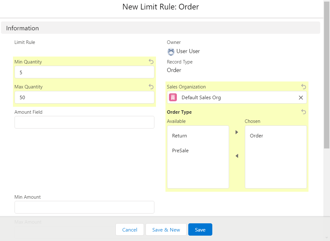Click the Sales Organization record icon
Image resolution: width=330 pixels, height=241 pixels.
pos(172,97)
